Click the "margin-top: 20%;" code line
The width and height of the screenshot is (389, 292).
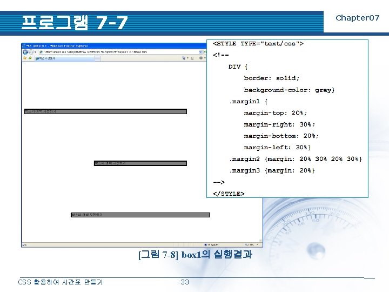276,113
